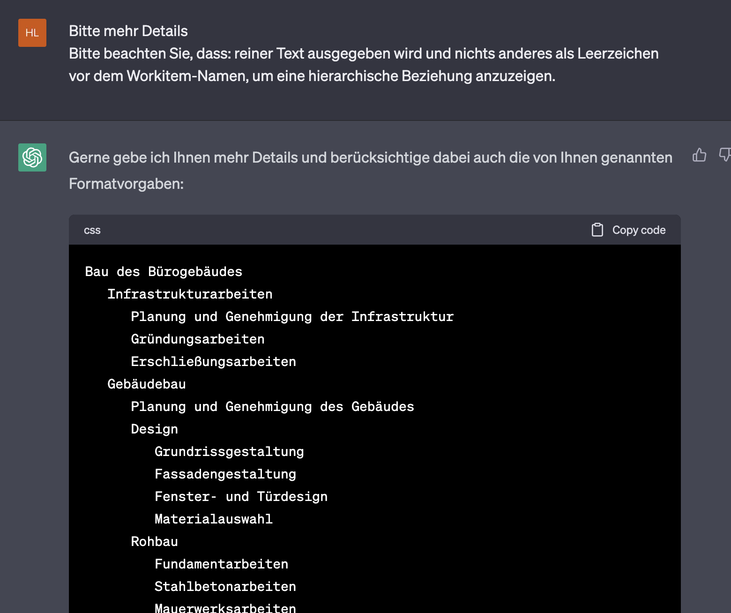Screen dimensions: 731x613
Task: Click 'Planung und Genehmigung des Gebäudes' line
Action: (272, 407)
